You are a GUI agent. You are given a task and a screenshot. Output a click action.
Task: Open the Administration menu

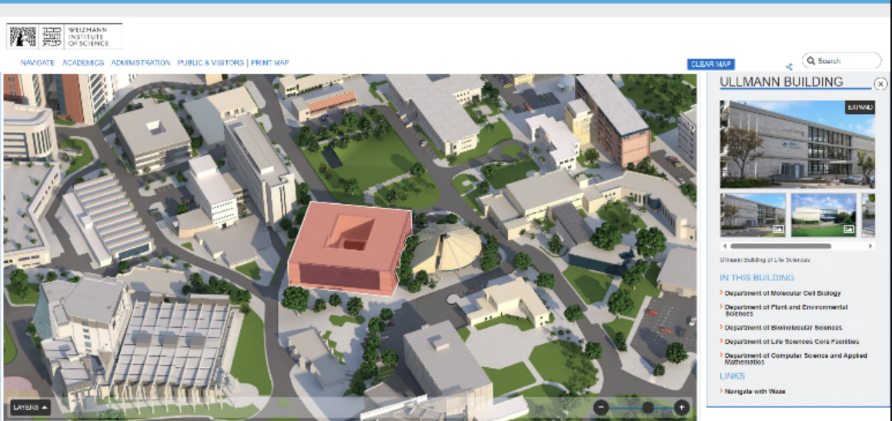pos(140,63)
